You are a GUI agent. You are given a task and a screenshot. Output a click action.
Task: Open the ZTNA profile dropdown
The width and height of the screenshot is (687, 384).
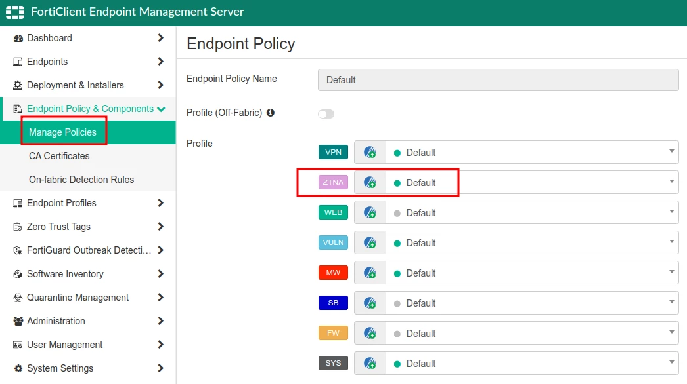532,182
